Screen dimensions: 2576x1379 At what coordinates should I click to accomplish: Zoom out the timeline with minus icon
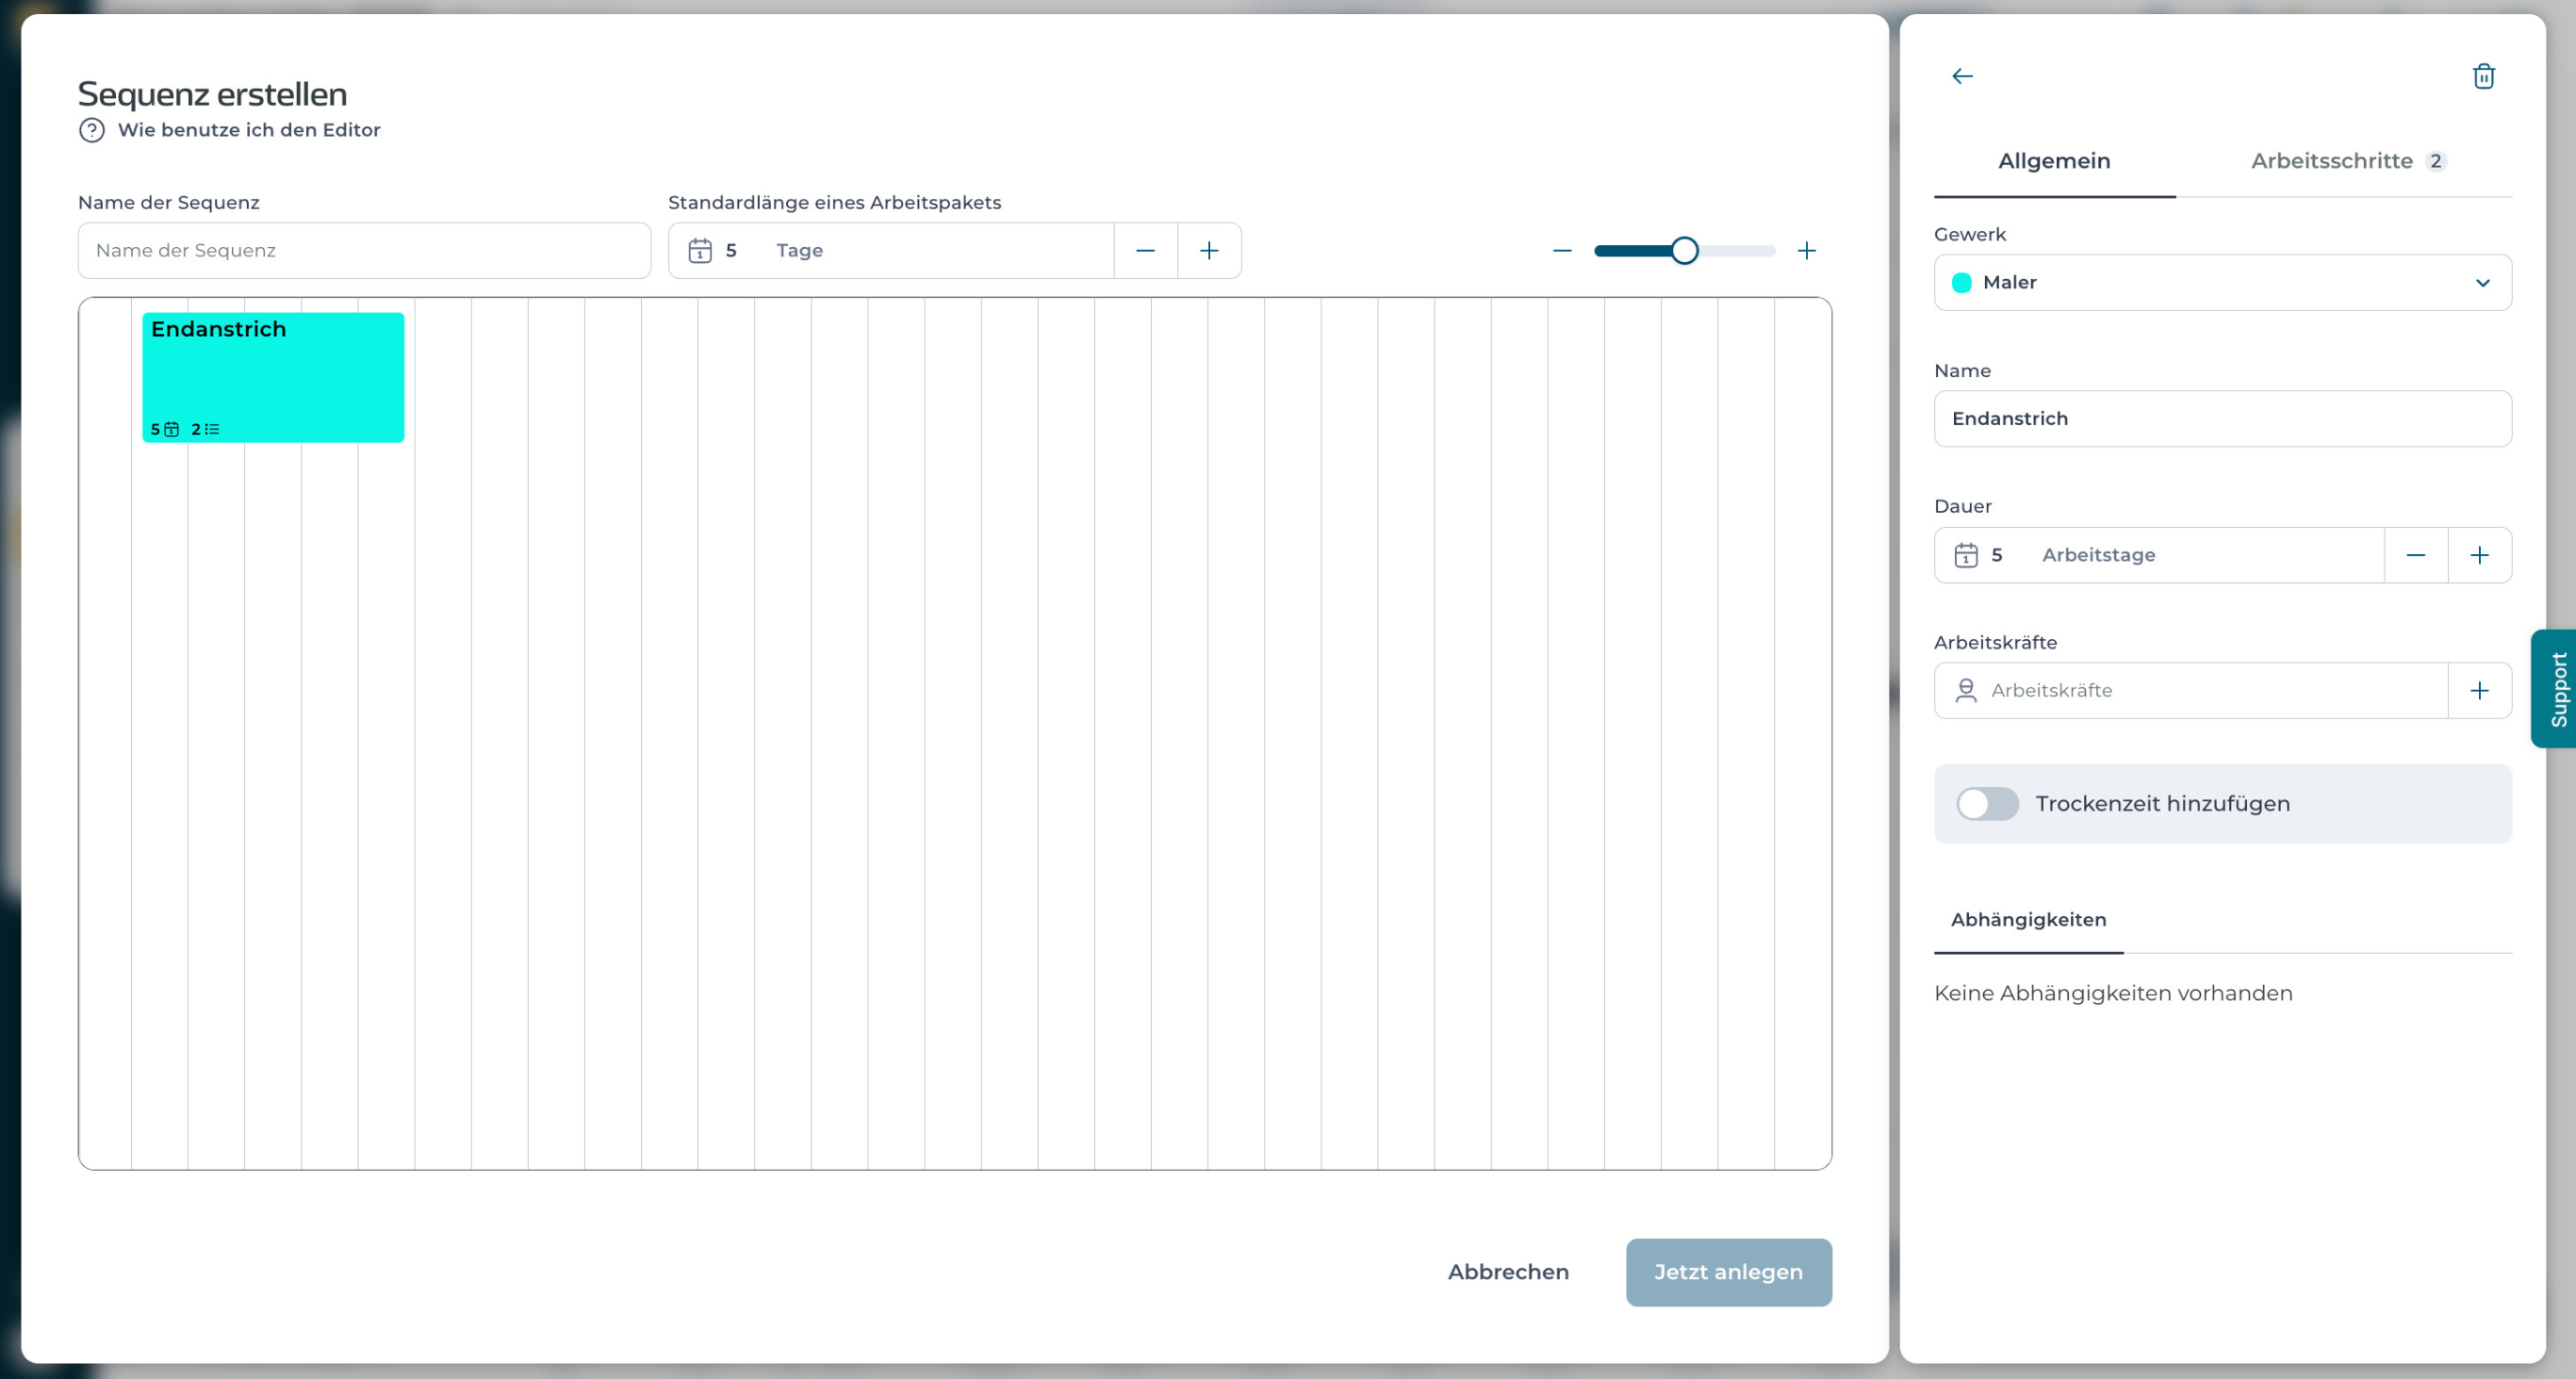(x=1562, y=250)
